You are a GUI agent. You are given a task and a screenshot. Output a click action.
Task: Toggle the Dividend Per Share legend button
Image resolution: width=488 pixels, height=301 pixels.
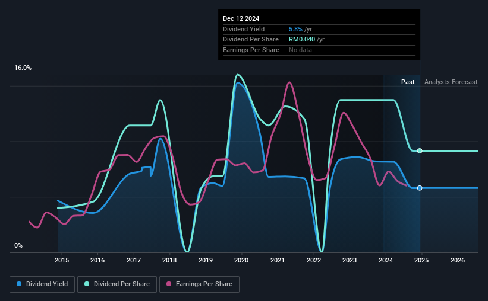click(117, 284)
